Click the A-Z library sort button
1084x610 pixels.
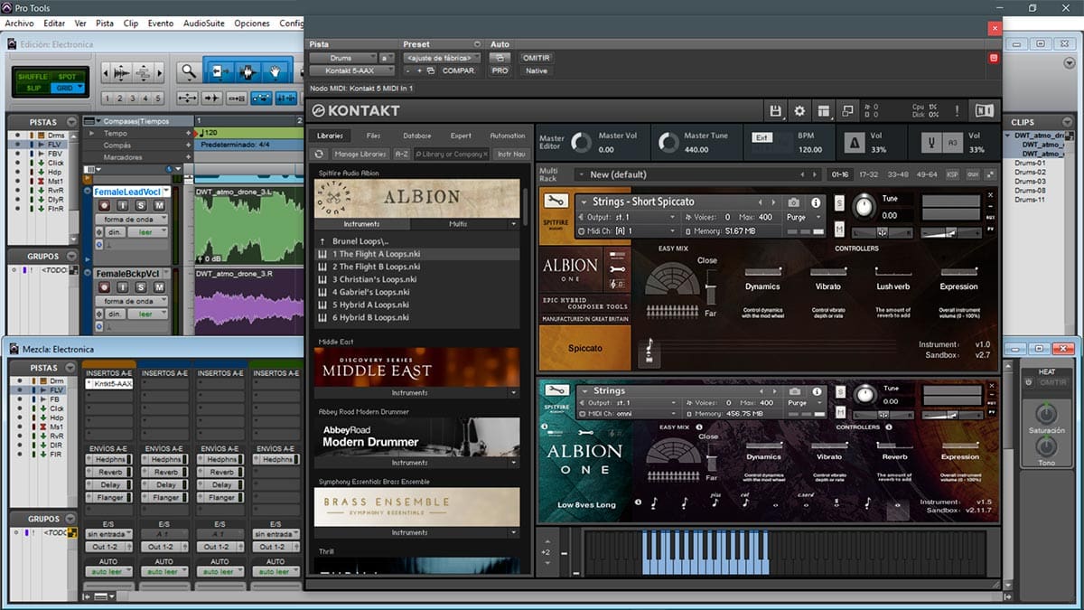tap(402, 155)
